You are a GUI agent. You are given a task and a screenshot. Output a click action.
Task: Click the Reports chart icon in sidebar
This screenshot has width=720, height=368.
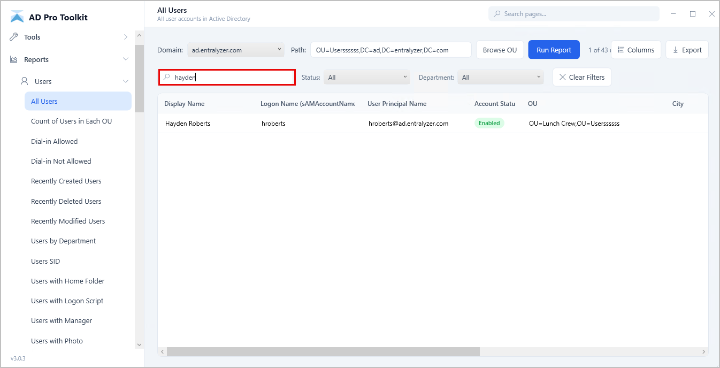(14, 59)
